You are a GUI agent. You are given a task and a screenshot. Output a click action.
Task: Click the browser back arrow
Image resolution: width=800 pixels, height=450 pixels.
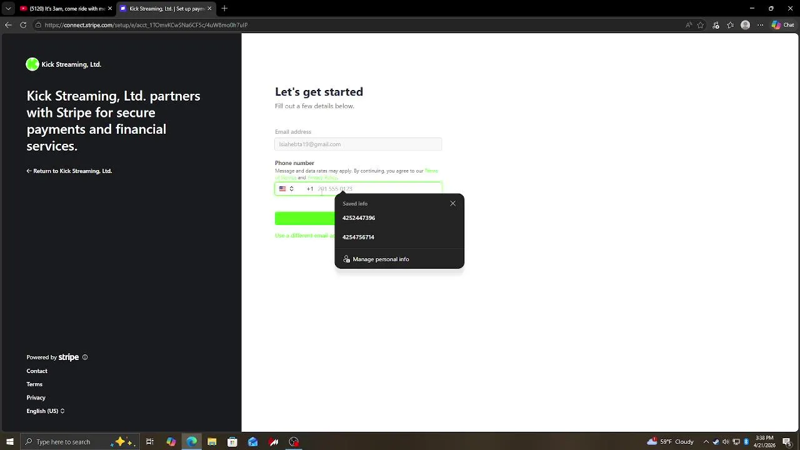coord(8,25)
